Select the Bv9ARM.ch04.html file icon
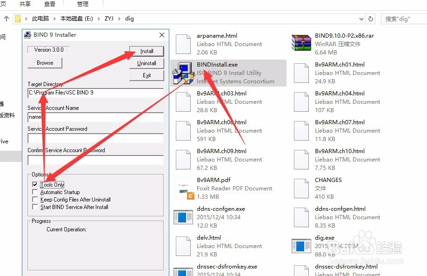 pyautogui.click(x=301, y=102)
